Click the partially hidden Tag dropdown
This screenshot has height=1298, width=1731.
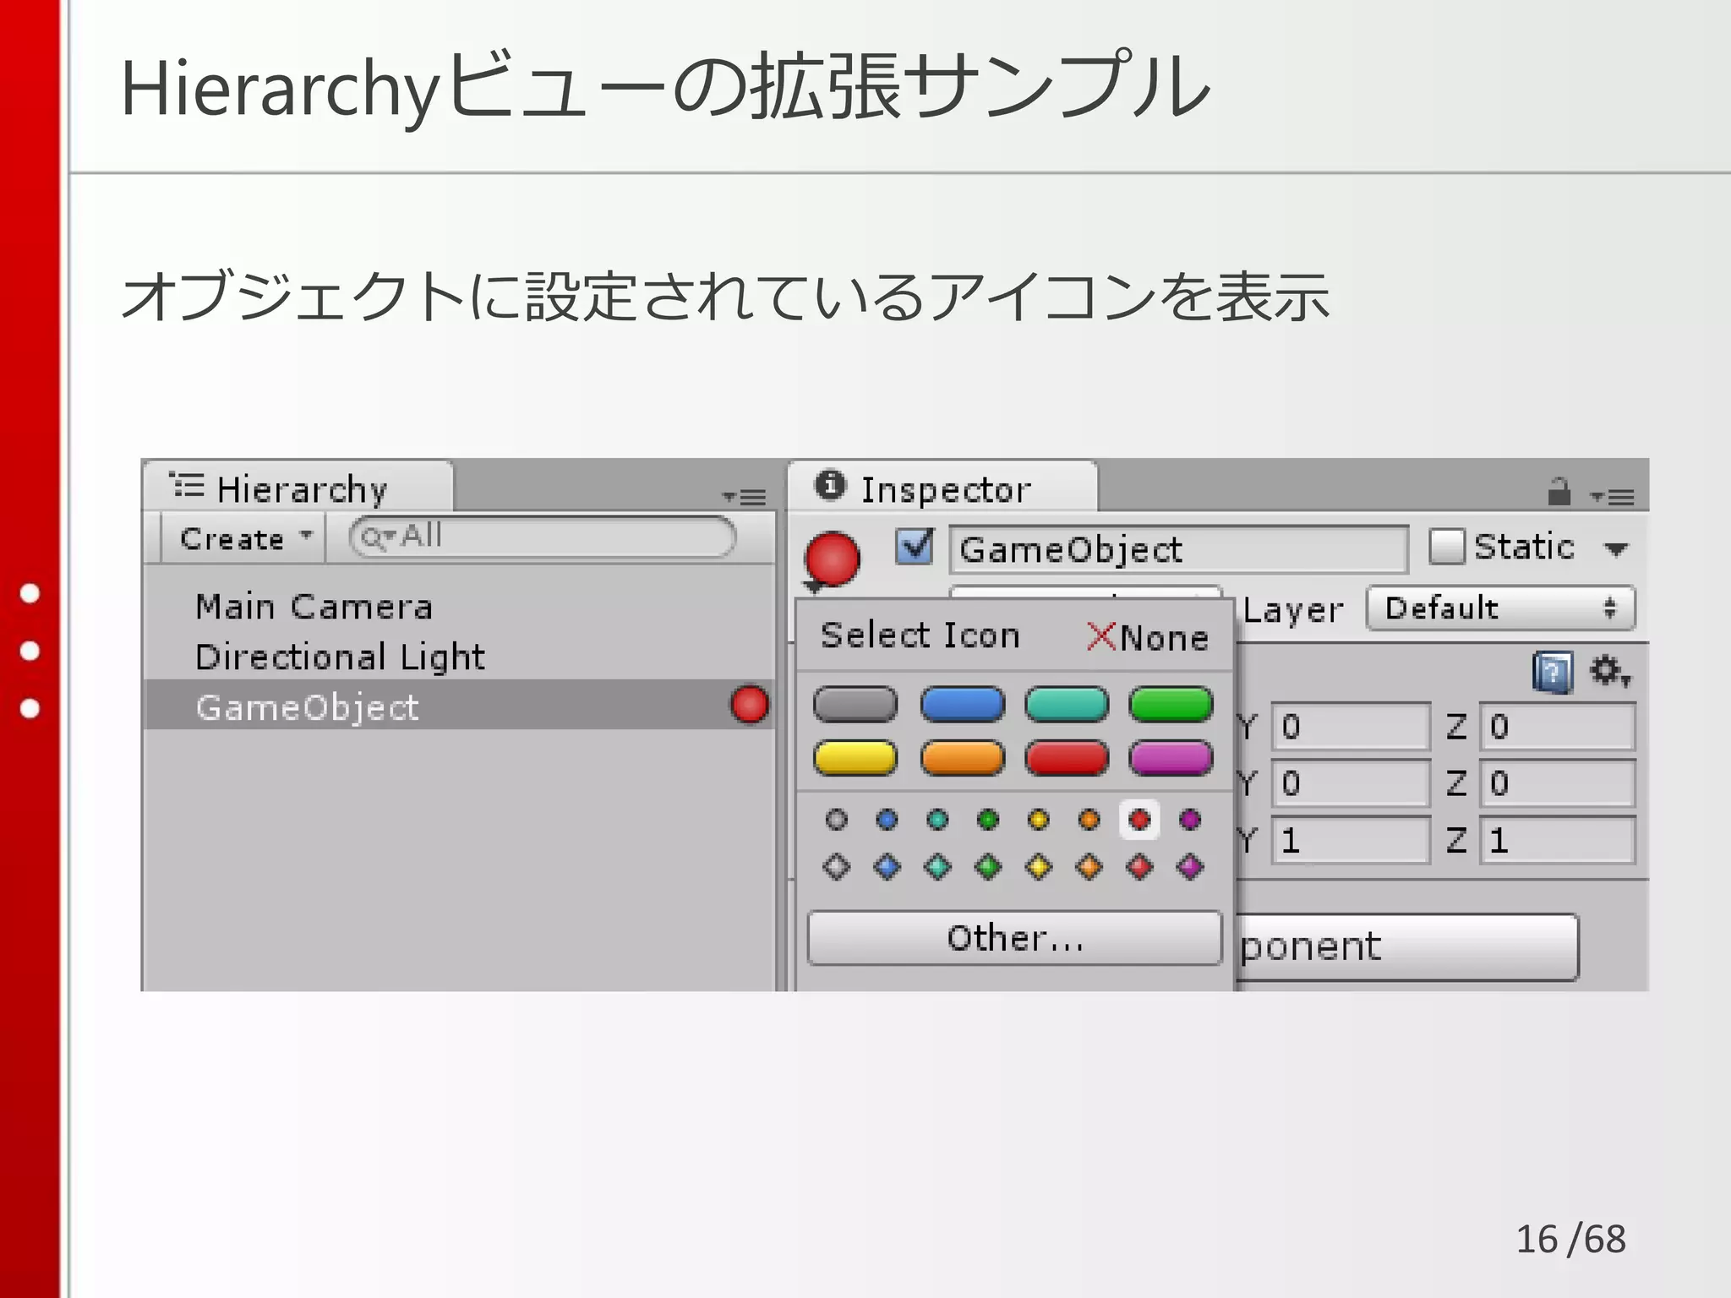click(1085, 592)
